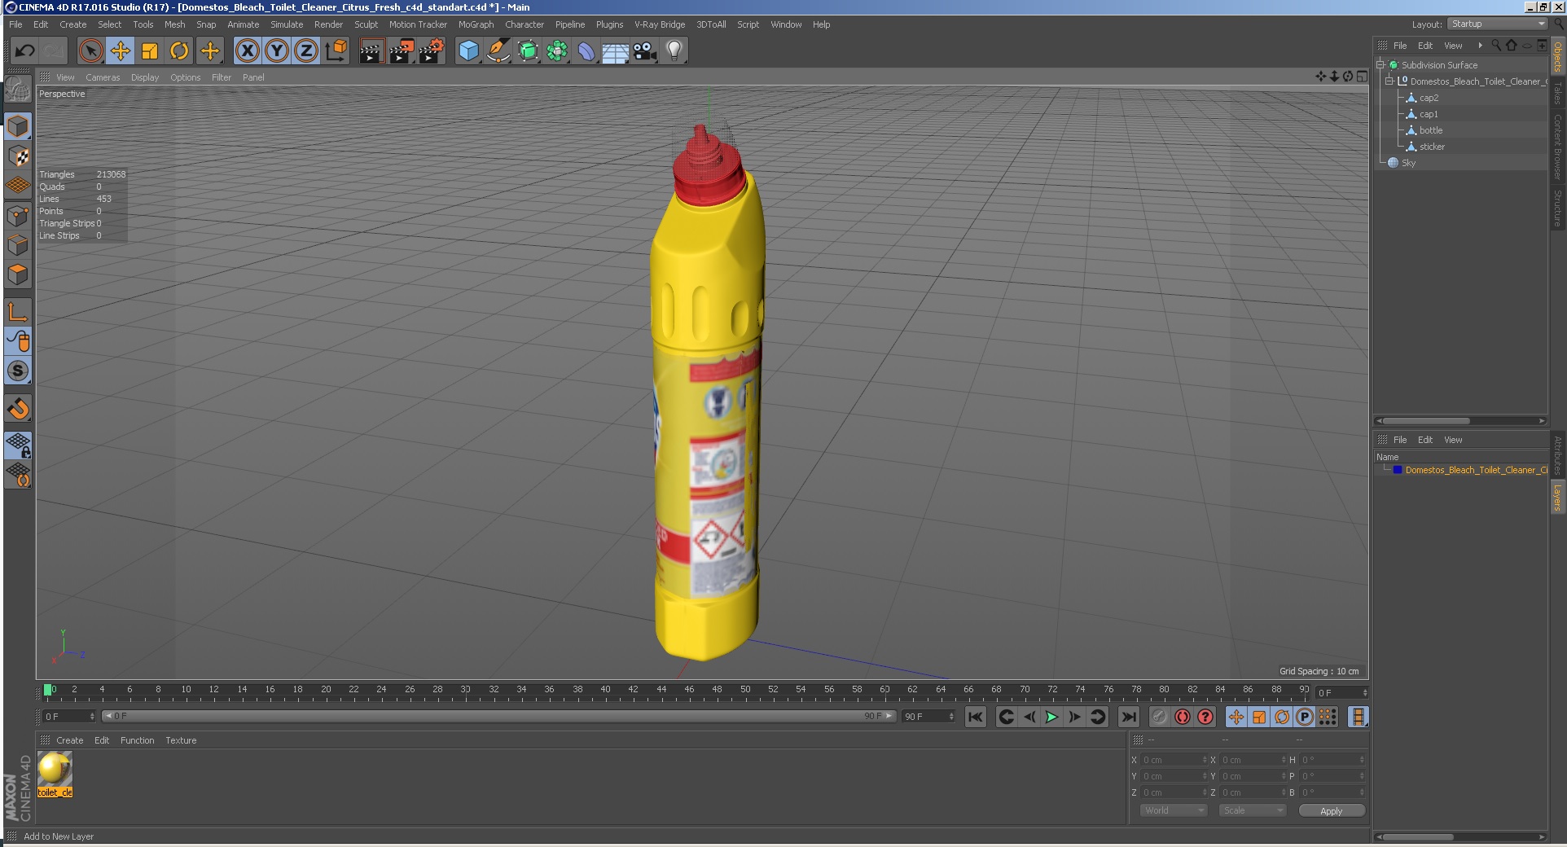This screenshot has width=1567, height=847.
Task: Go to end of animation
Action: 1128,717
